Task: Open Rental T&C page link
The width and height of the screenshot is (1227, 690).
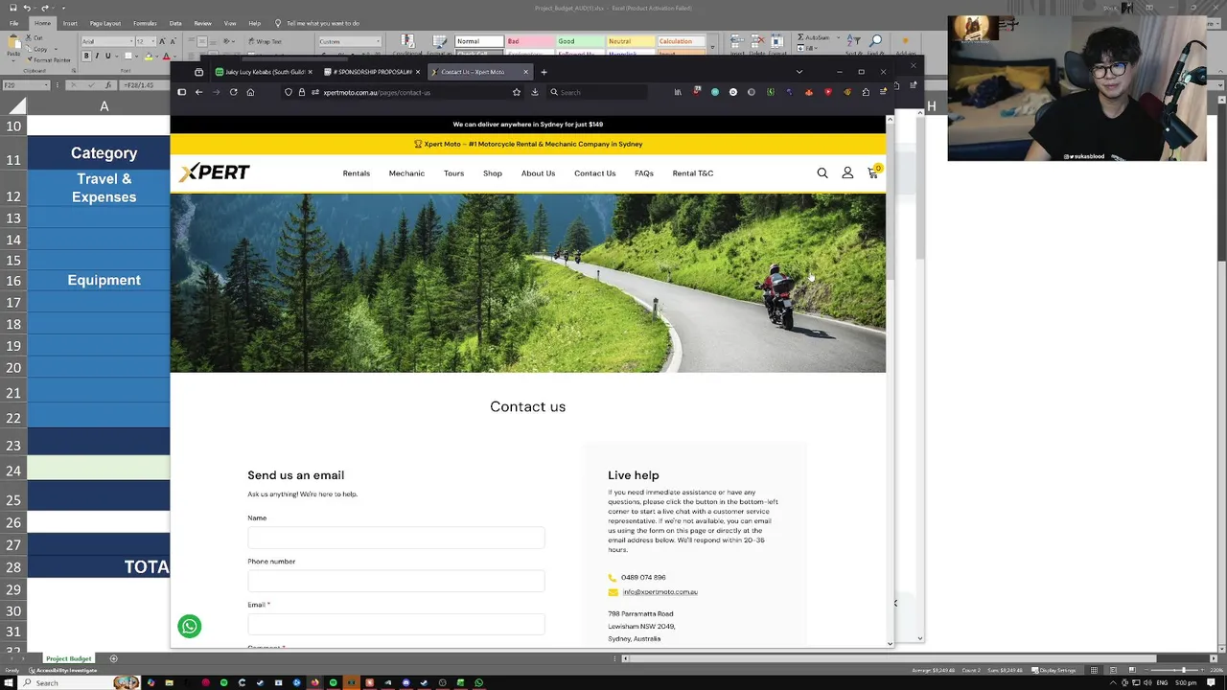Action: point(693,173)
